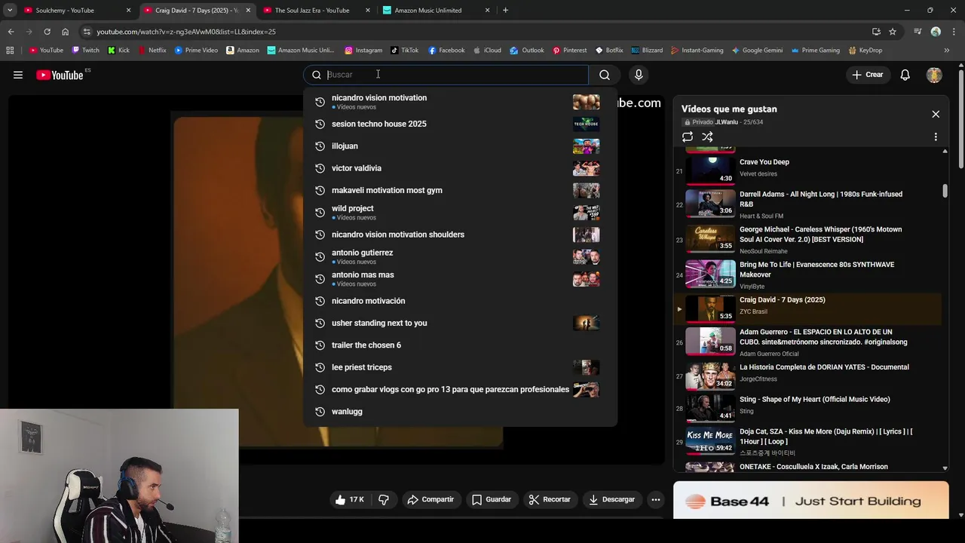Go back with the browser back arrow

click(x=11, y=32)
